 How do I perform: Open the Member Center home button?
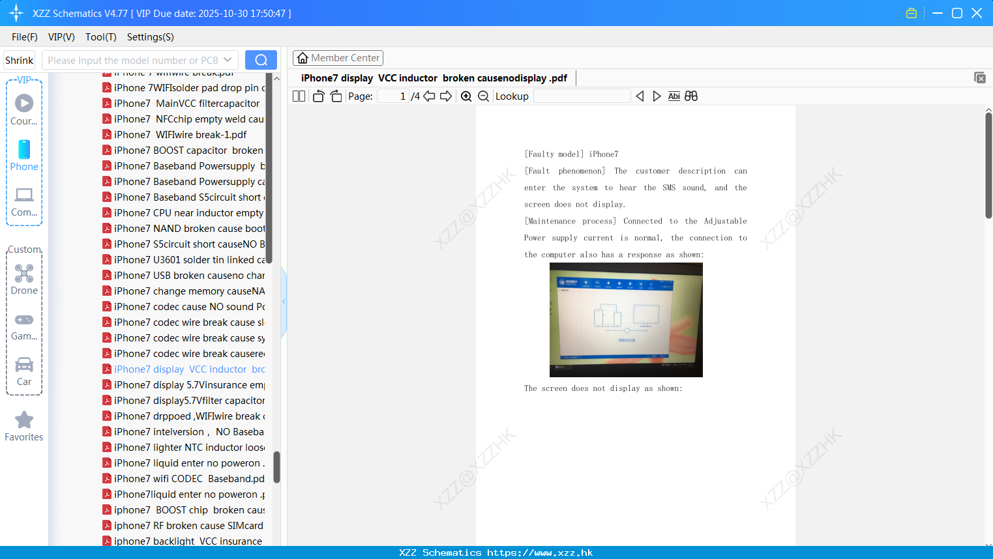pos(338,58)
